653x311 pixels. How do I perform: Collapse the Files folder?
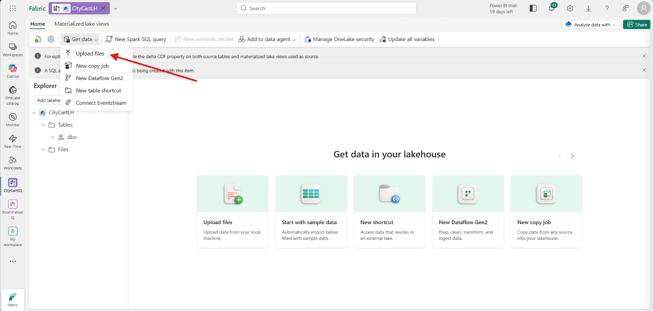coord(43,150)
